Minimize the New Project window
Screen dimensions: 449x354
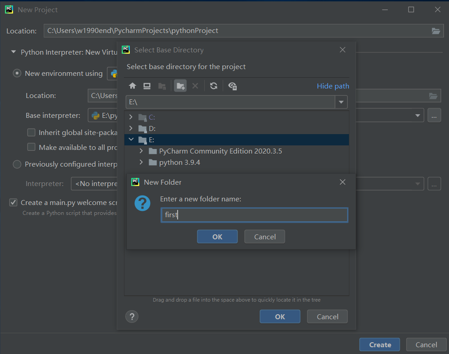pos(385,9)
